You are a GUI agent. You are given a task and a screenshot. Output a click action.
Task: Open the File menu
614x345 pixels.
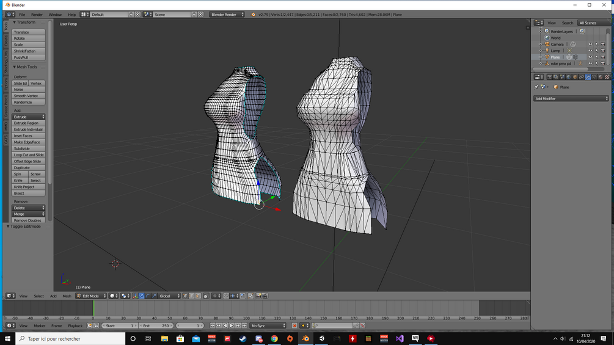(x=22, y=15)
